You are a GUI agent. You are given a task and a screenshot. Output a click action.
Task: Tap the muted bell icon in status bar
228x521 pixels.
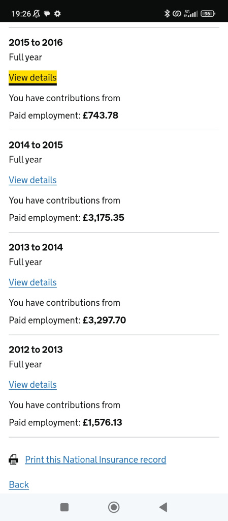(37, 14)
